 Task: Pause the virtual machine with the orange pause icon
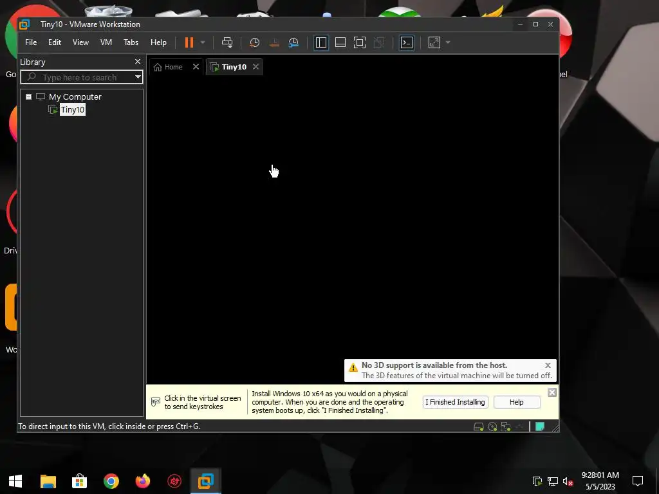[x=189, y=42]
